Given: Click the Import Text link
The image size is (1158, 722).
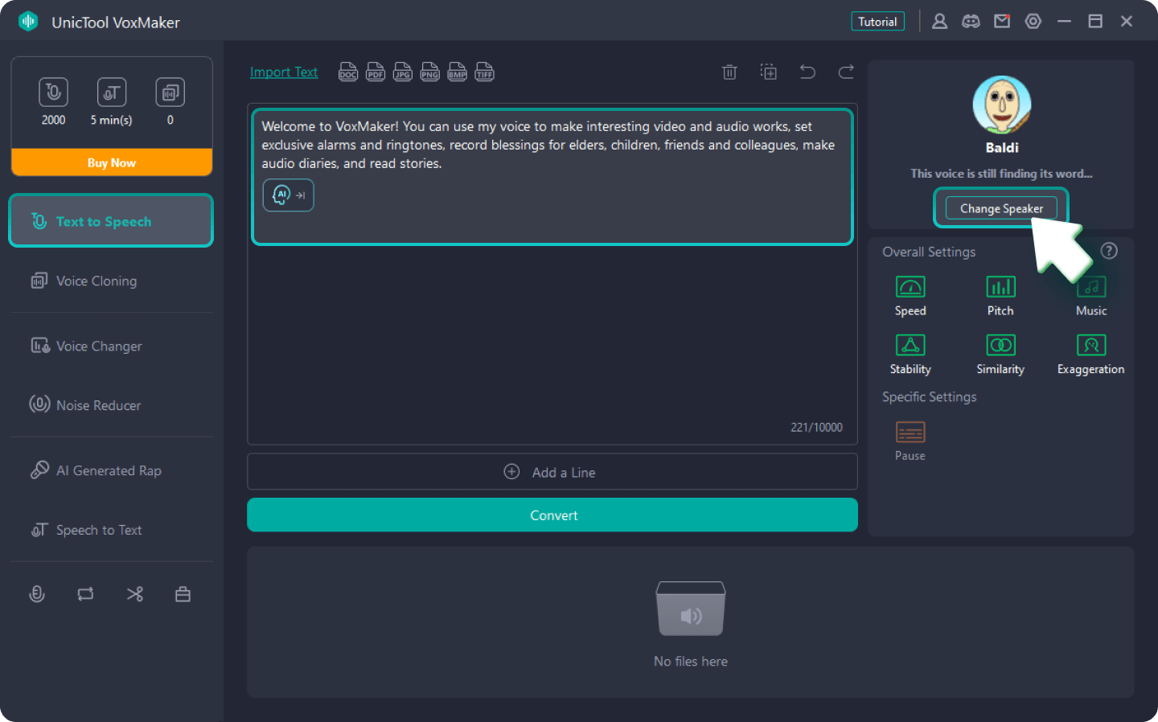Looking at the screenshot, I should point(284,72).
